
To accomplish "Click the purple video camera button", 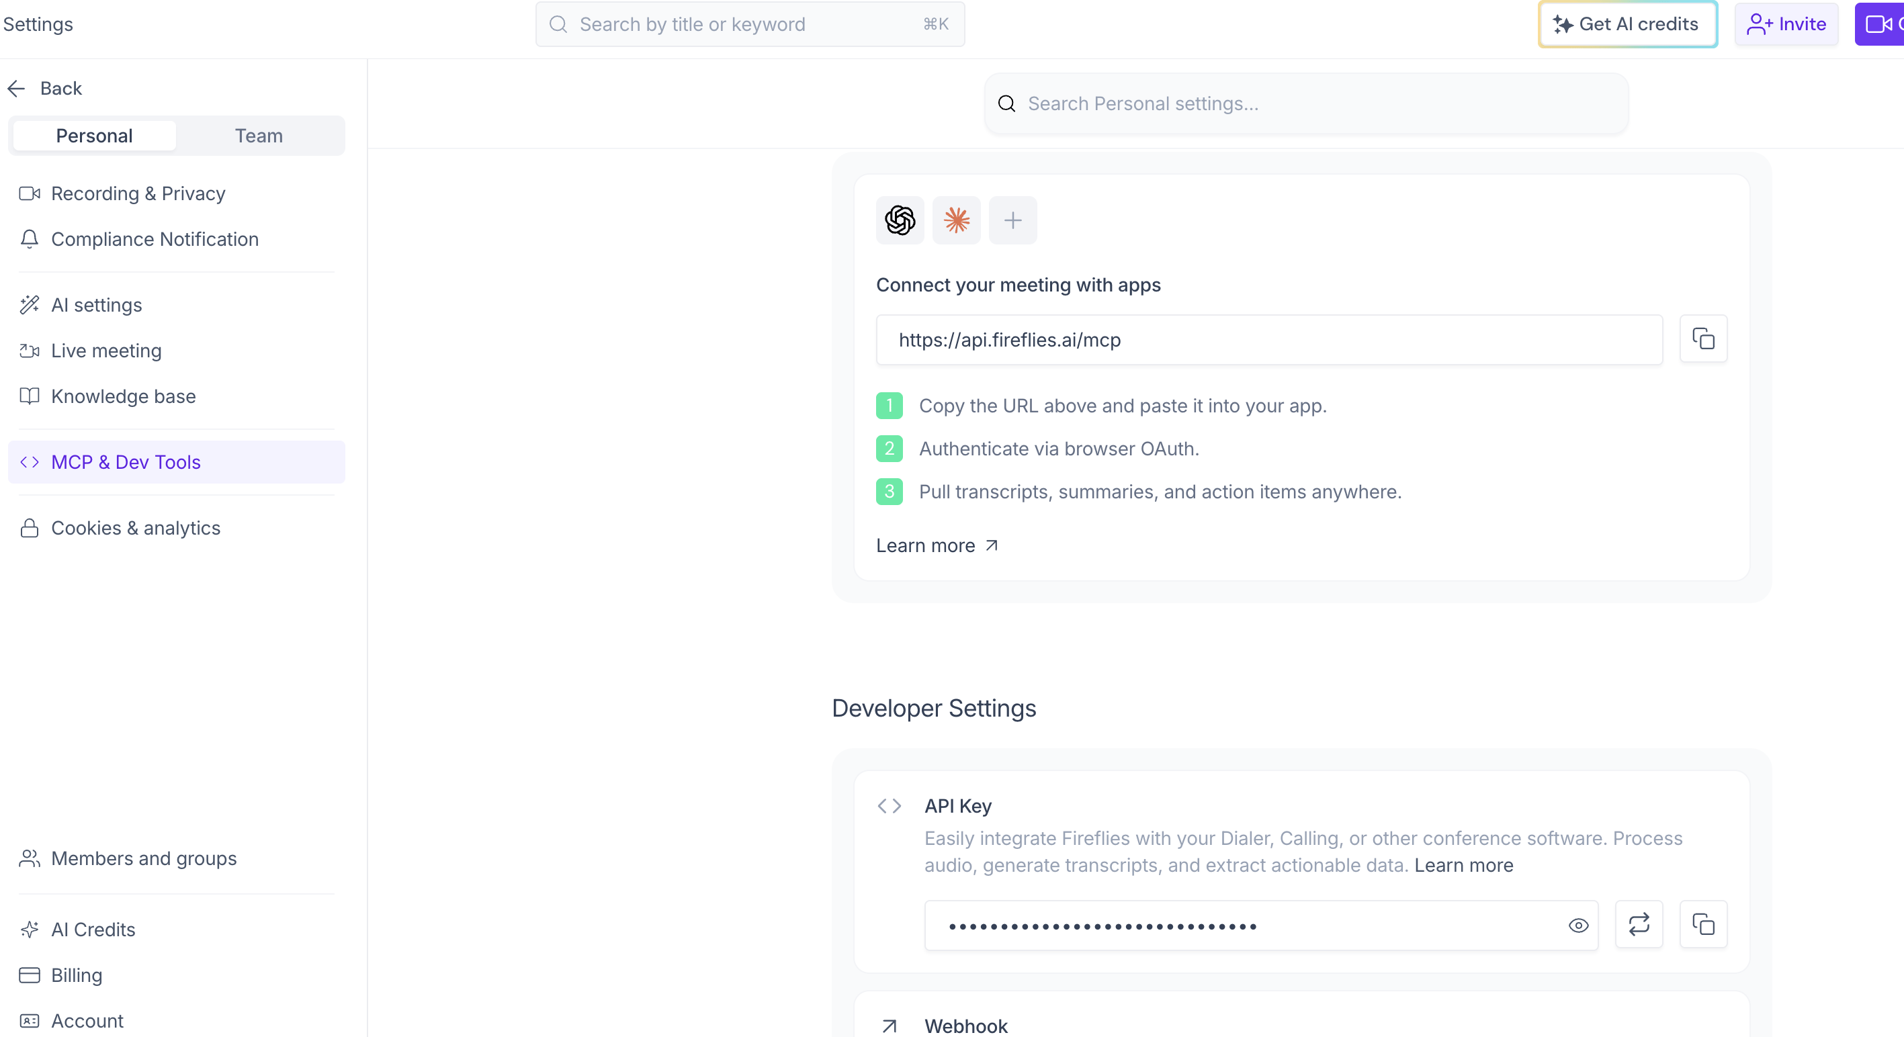I will (x=1879, y=24).
